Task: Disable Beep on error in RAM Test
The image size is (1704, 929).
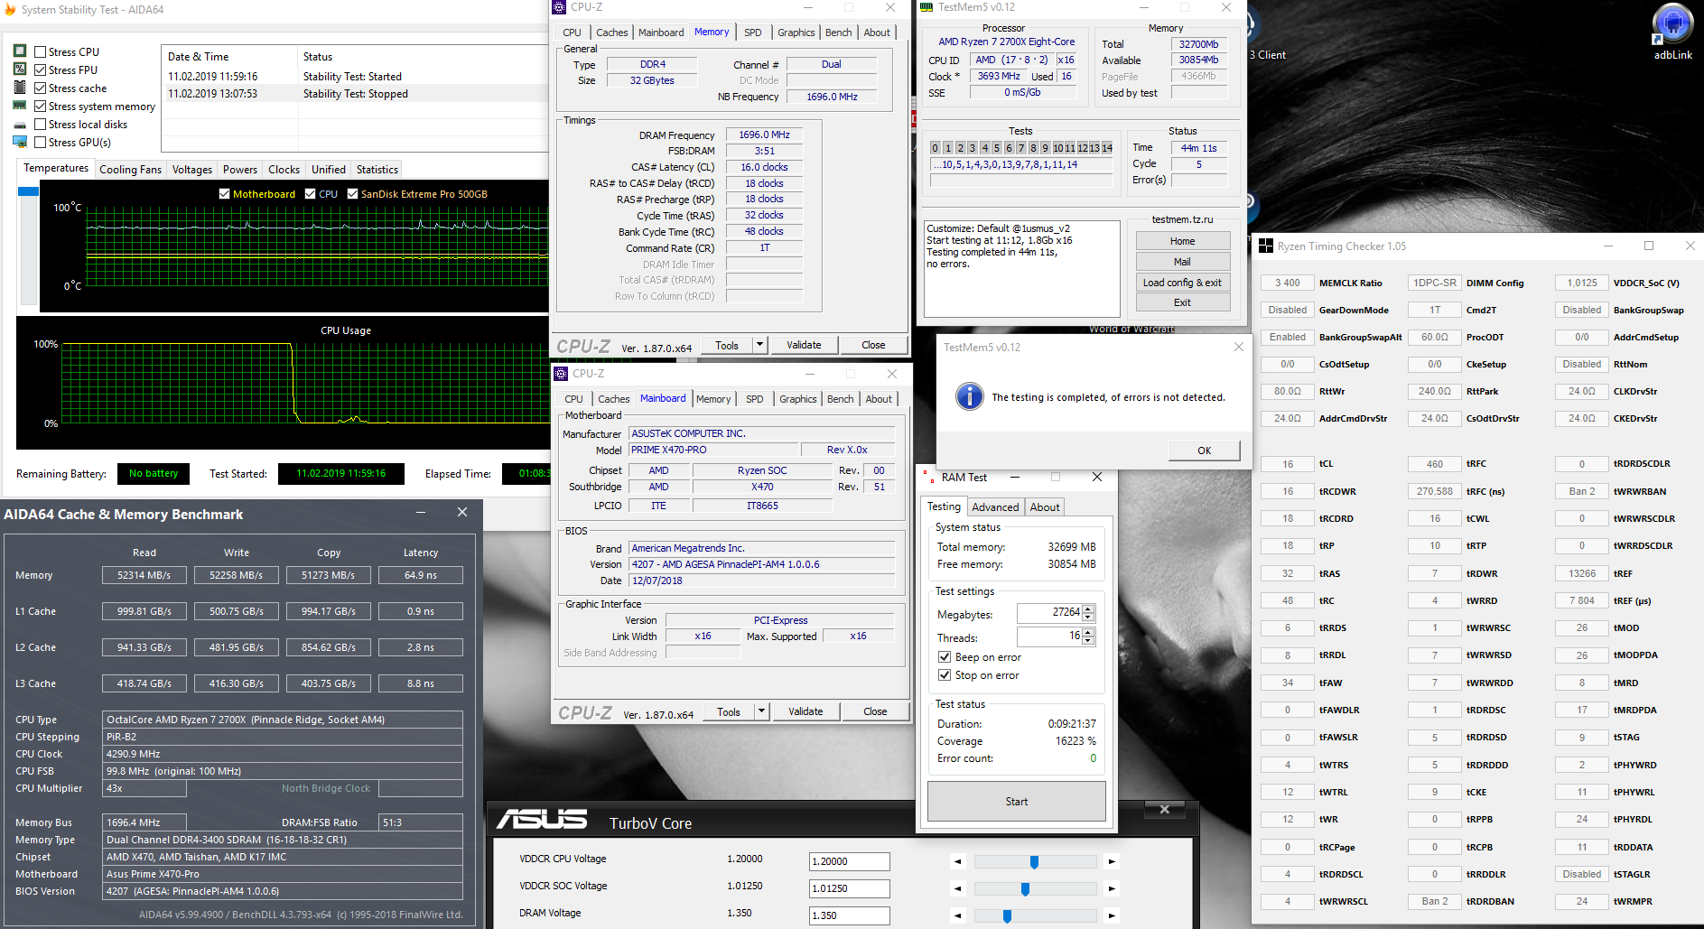Action: click(945, 657)
